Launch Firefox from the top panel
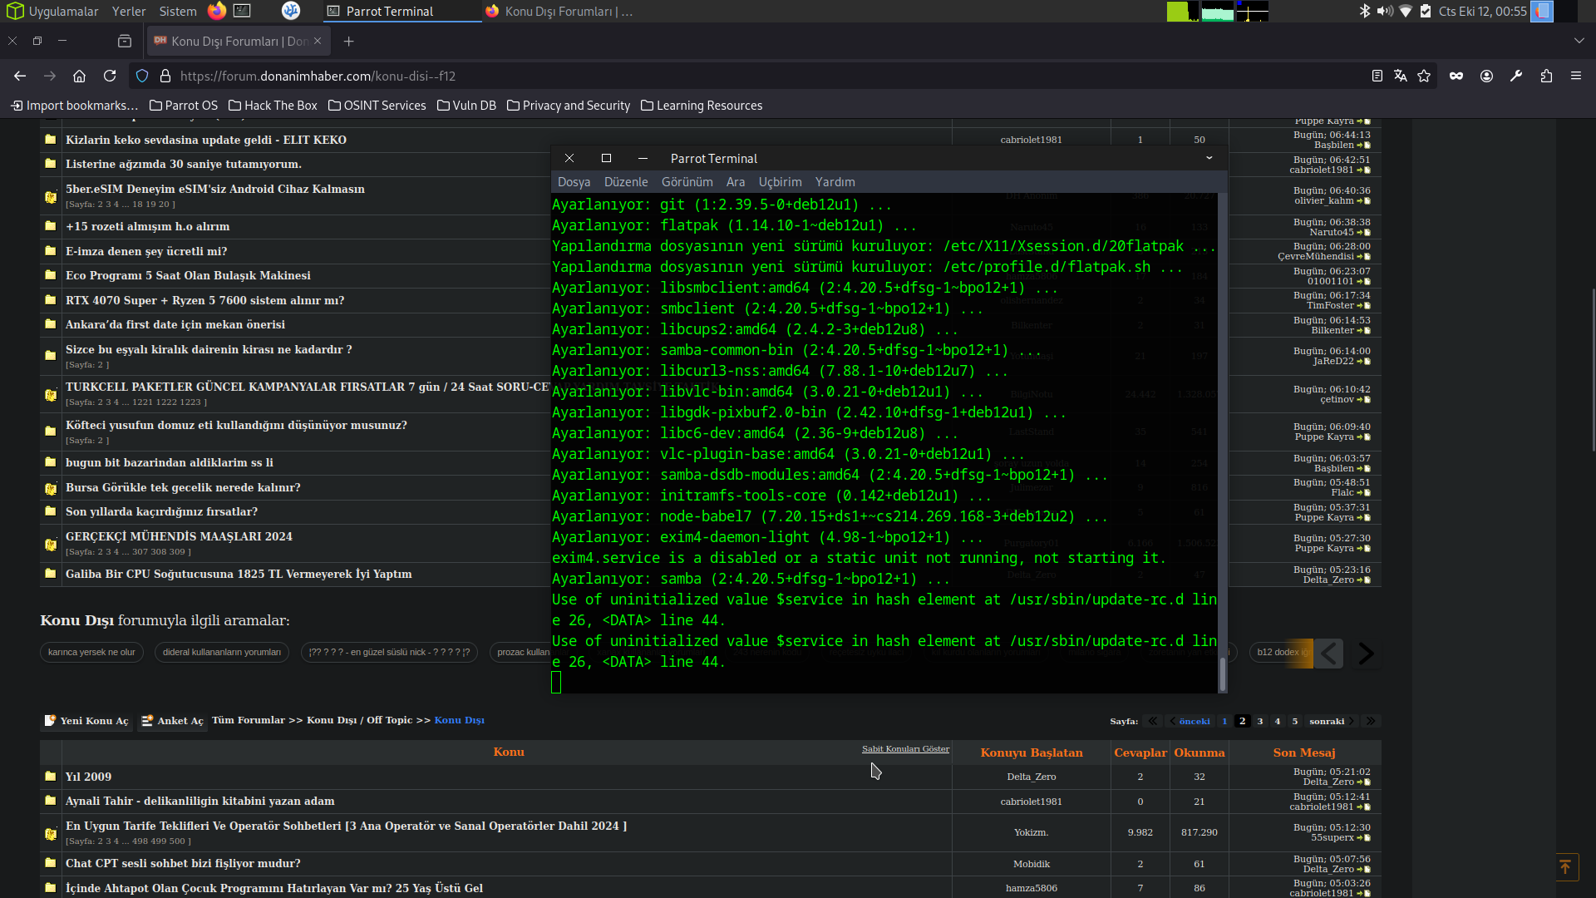 (217, 11)
